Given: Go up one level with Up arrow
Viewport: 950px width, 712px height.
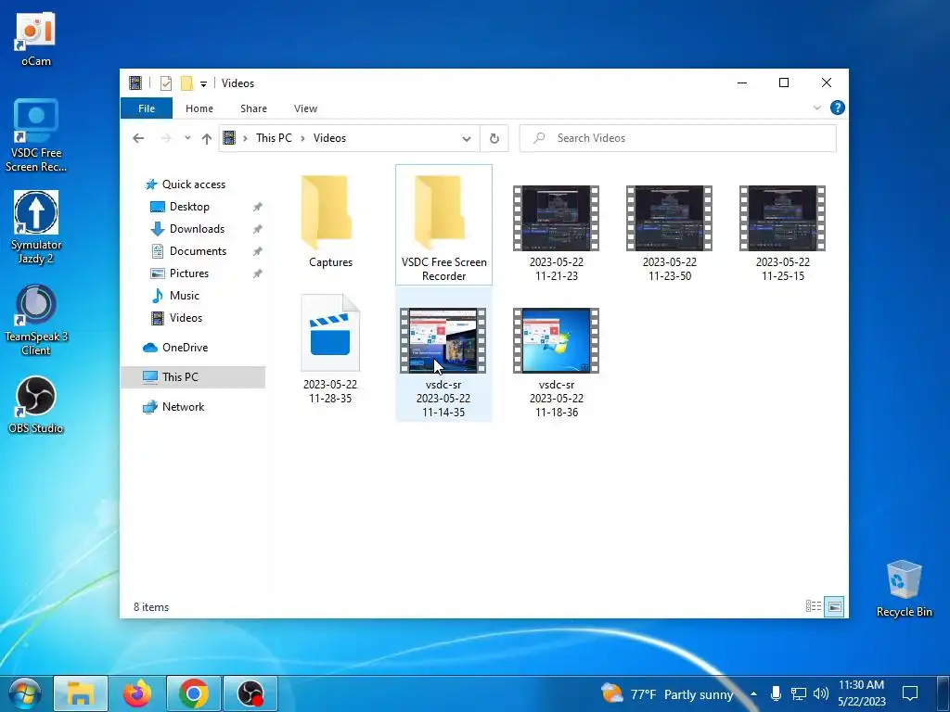Looking at the screenshot, I should [207, 138].
